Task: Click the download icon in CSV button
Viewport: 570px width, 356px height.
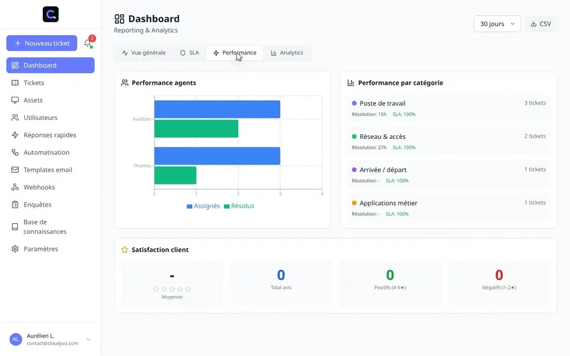Action: (533, 24)
